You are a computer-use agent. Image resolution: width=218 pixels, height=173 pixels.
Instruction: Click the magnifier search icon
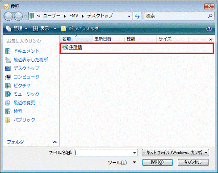pos(210,16)
